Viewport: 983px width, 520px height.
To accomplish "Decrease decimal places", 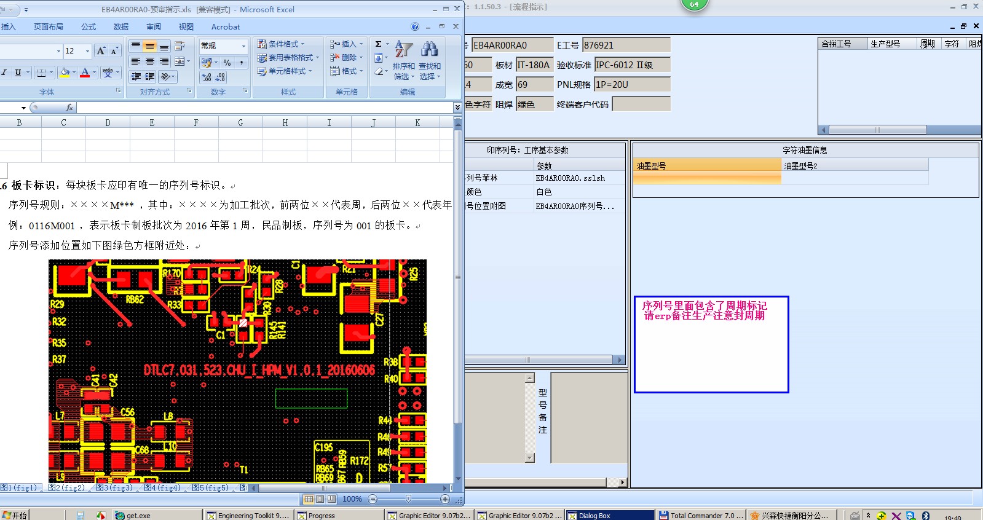I will pos(220,77).
